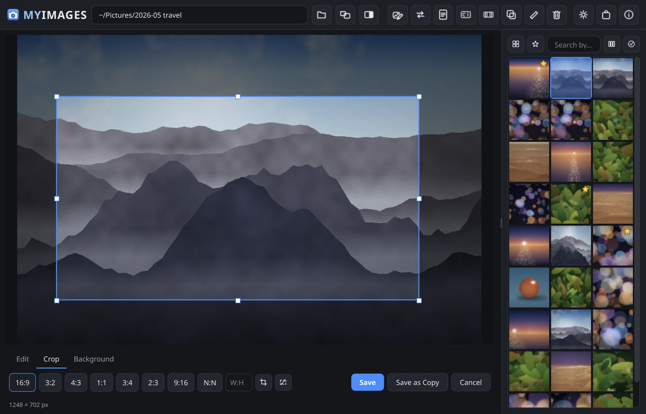Screen dimensions: 646x414
Task: Open the image edit pencil tool
Action: [398, 15]
